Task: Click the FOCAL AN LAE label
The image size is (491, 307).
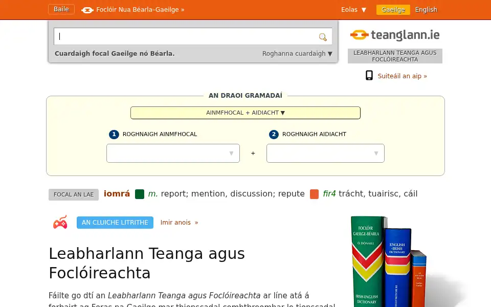Action: click(74, 194)
